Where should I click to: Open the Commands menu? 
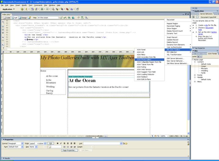tap(38, 5)
